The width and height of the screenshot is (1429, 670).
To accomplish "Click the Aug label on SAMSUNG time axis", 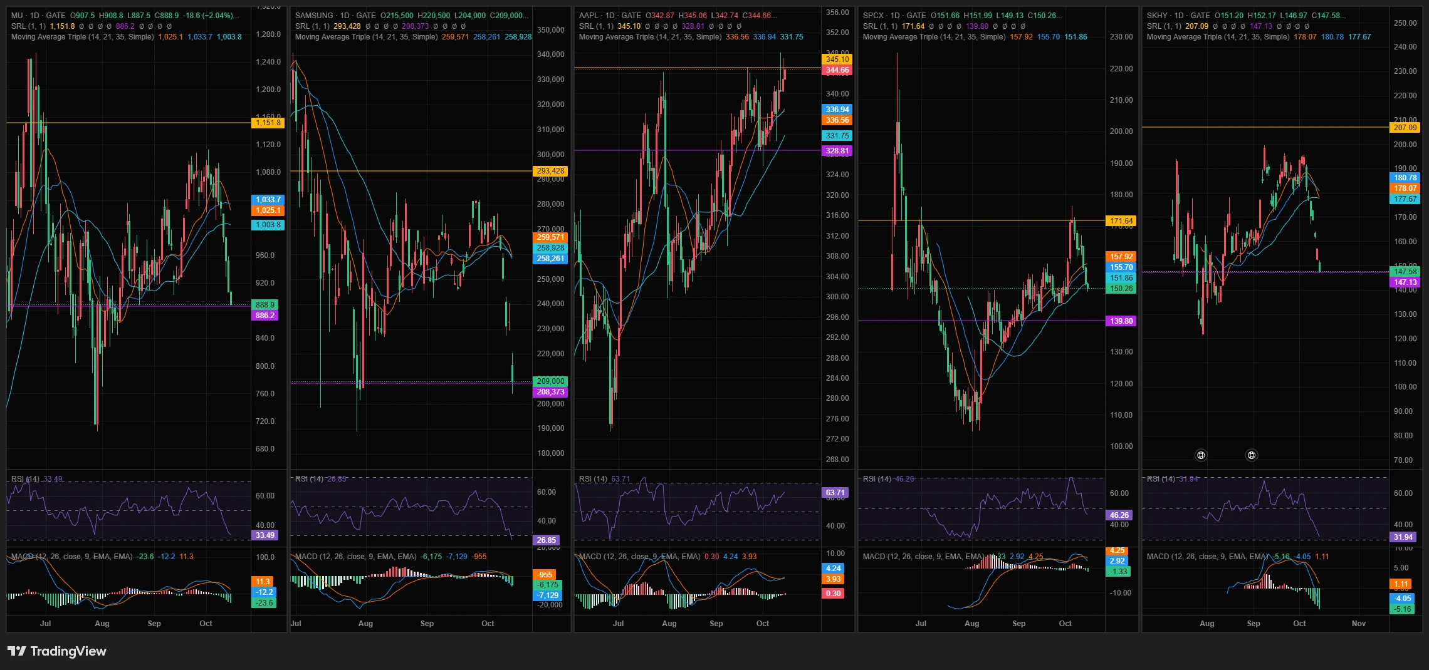I will 365,623.
